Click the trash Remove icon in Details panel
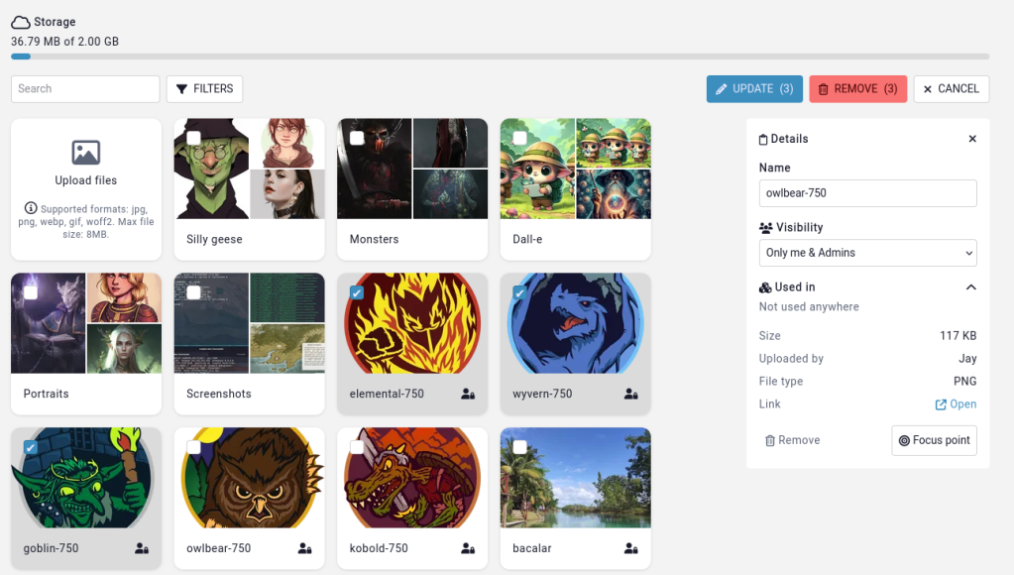 772,440
